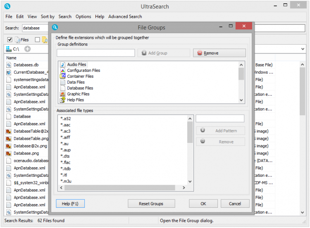Click group list scrollbar up arrow
The height and width of the screenshot is (228, 310).
pos(241,64)
